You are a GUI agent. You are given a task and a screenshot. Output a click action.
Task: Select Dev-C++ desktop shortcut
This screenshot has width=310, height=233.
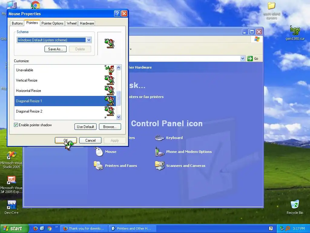(x=12, y=207)
